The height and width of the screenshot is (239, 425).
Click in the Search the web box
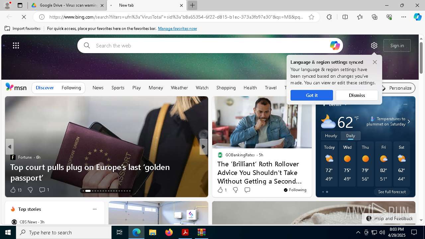[x=210, y=45]
